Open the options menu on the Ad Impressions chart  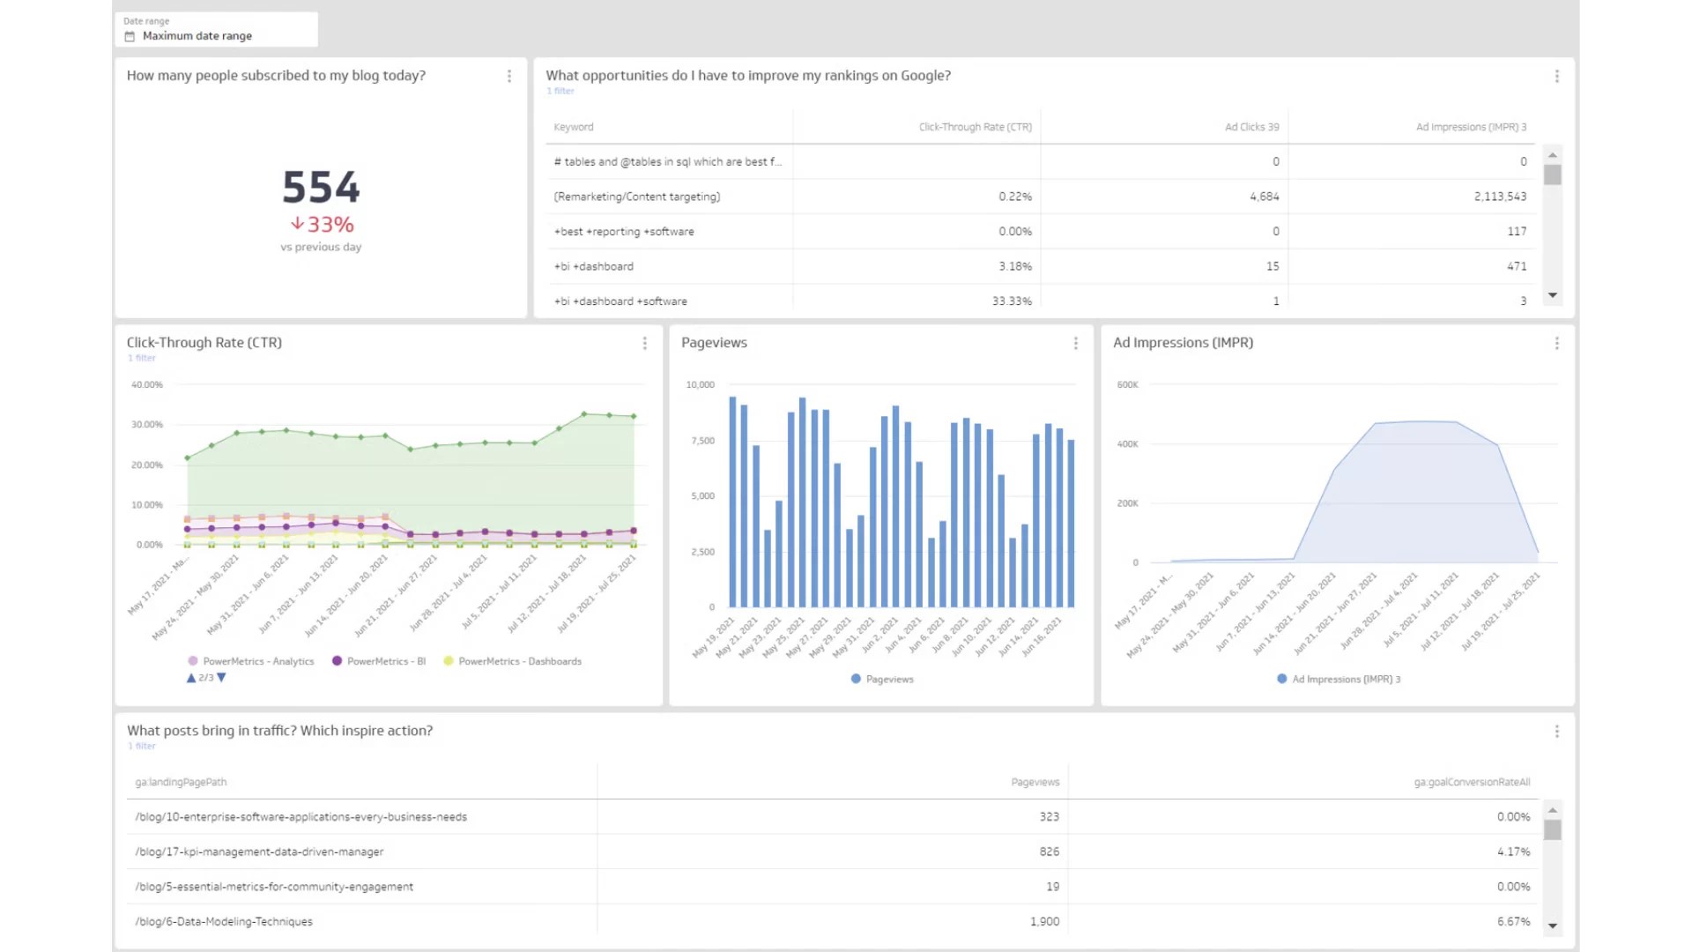pyautogui.click(x=1556, y=343)
